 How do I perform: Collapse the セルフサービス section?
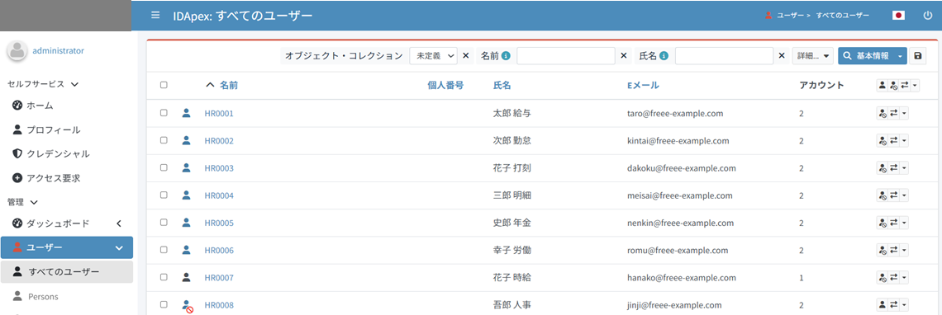click(74, 85)
